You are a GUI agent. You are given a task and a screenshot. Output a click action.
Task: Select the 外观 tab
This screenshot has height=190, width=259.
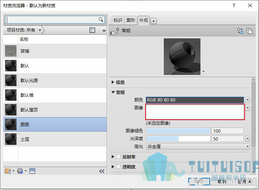[144, 20]
